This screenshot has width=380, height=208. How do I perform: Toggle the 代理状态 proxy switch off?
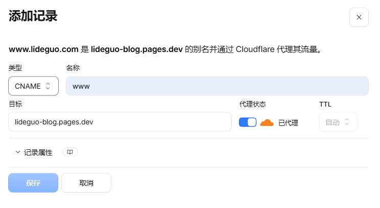[x=247, y=122]
